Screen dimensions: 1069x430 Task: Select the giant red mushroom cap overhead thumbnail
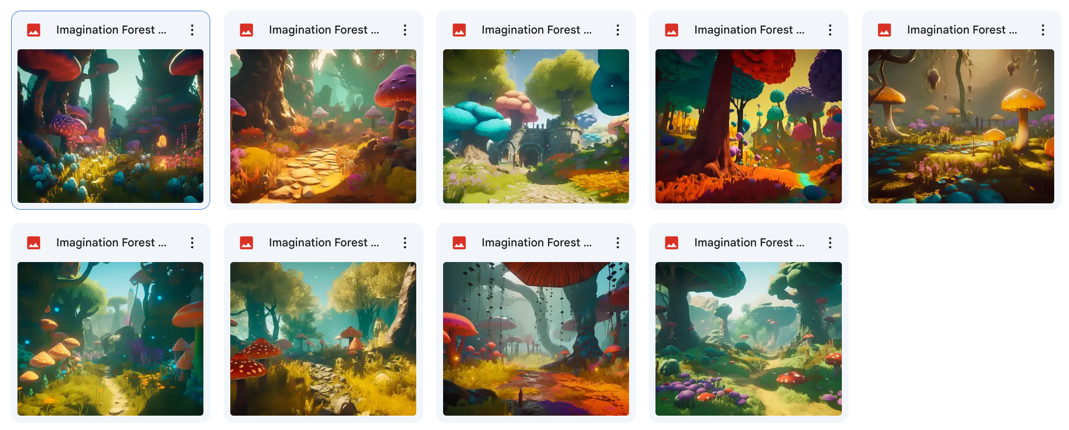pyautogui.click(x=536, y=339)
